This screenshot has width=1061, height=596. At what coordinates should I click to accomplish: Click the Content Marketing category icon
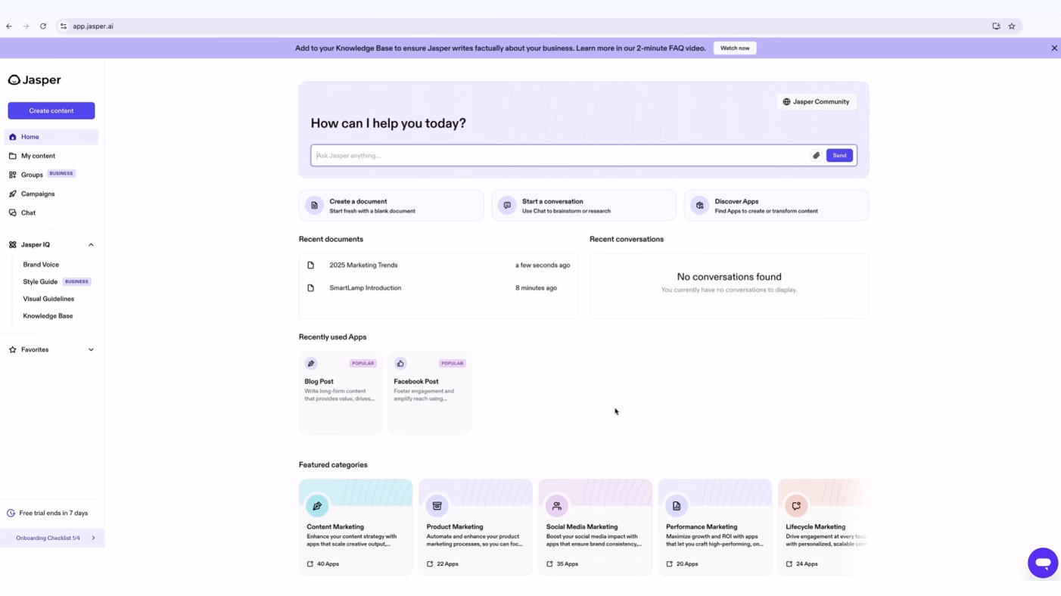317,506
